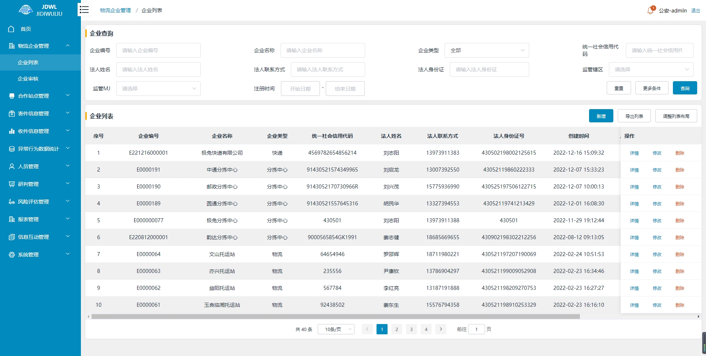Image resolution: width=706 pixels, height=356 pixels.
Task: Click the 前往 page number input
Action: [476, 329]
